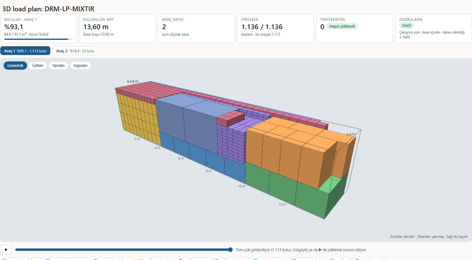Switch to the Üstten top view
This screenshot has height=260, width=472.
pos(38,65)
